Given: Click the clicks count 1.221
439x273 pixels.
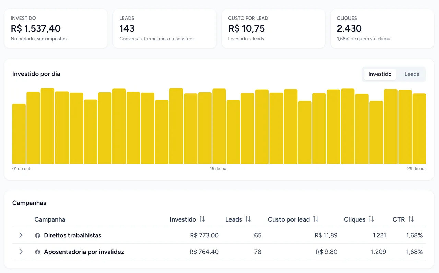Looking at the screenshot, I should pos(379,235).
